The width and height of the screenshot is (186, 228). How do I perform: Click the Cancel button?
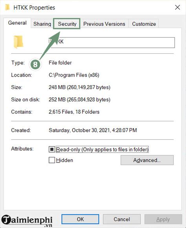tap(122, 219)
